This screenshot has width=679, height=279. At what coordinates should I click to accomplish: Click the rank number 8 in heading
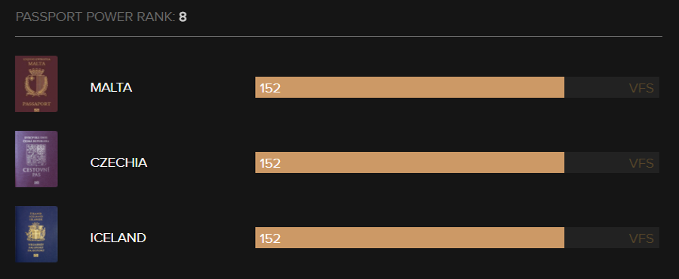tap(183, 17)
